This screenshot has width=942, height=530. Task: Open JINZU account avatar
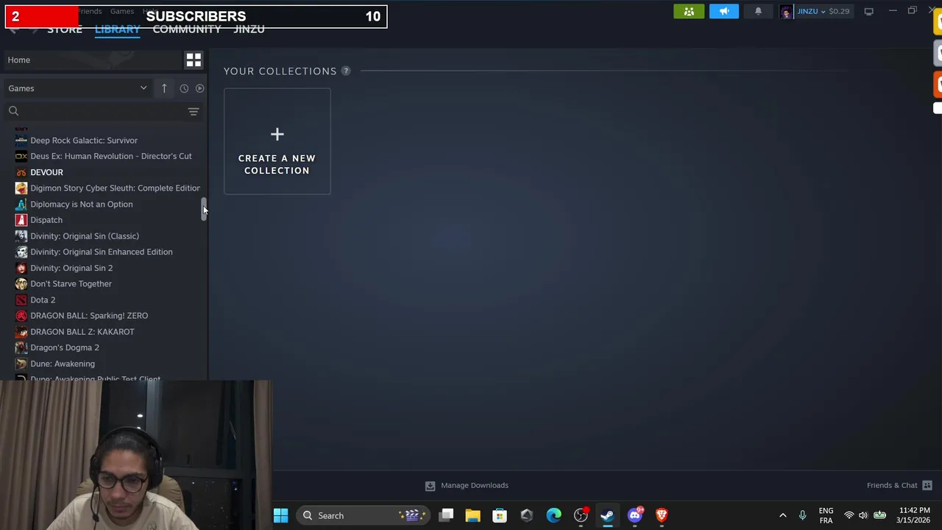(x=786, y=11)
